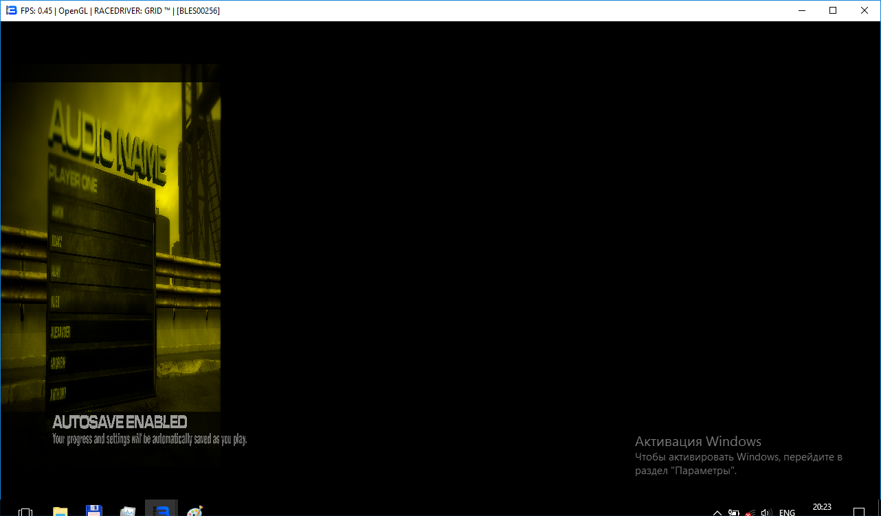The width and height of the screenshot is (881, 516).
Task: Show hidden system tray icons
Action: (717, 512)
